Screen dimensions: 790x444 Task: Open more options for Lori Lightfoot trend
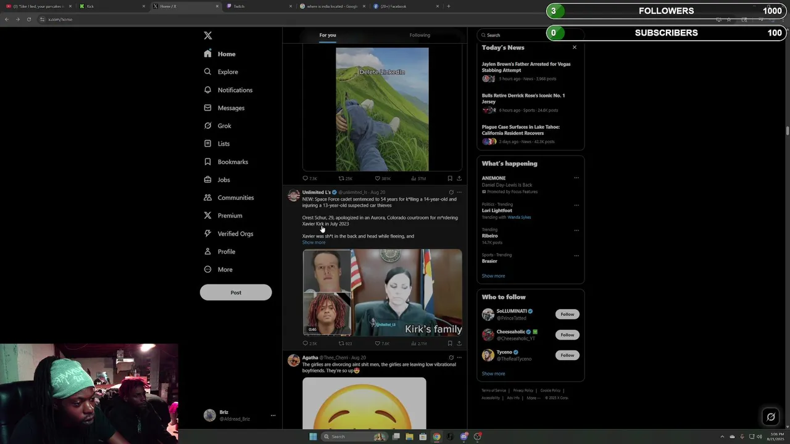coord(576,205)
